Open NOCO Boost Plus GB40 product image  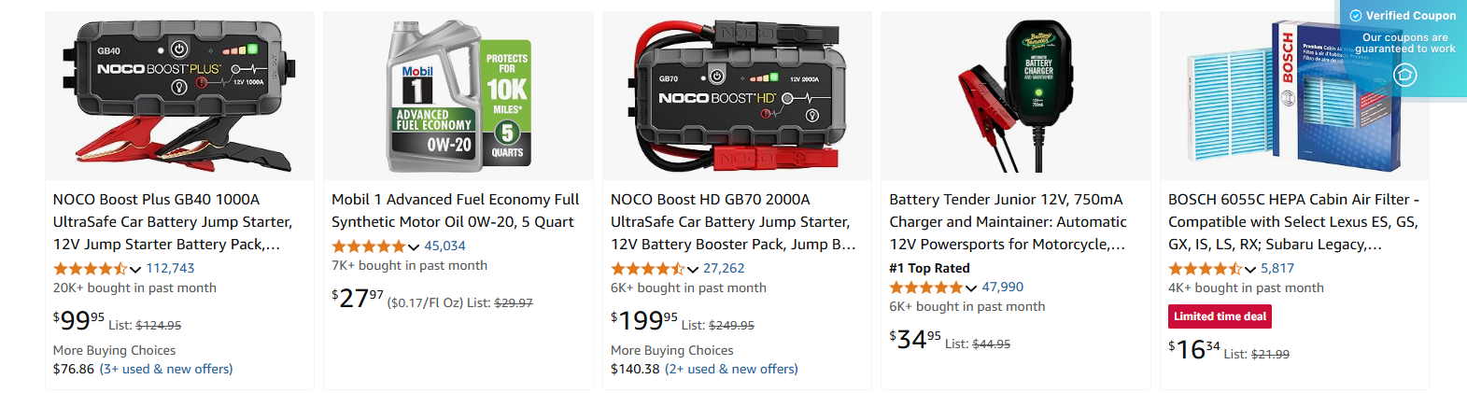[180, 95]
